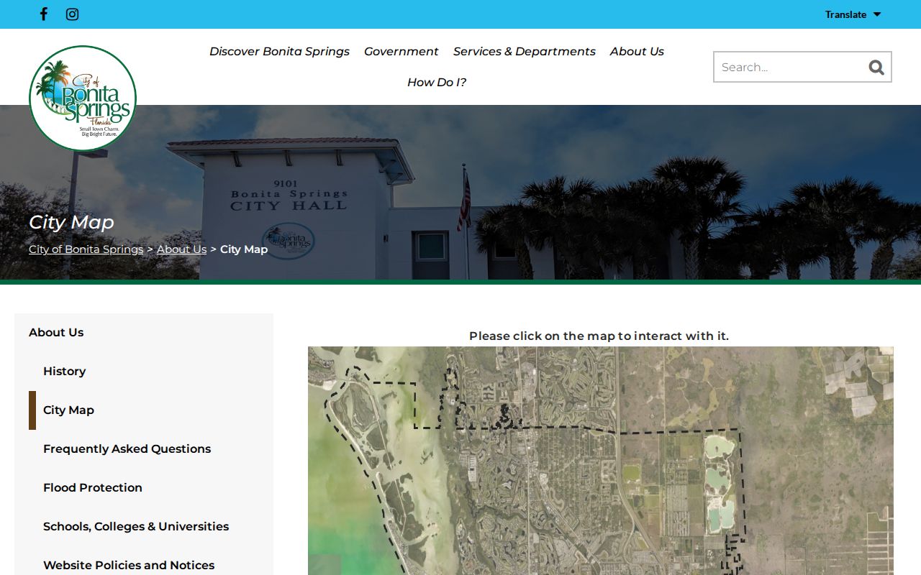Open the Translate dropdown
Image resolution: width=921 pixels, height=575 pixels.
click(x=853, y=14)
